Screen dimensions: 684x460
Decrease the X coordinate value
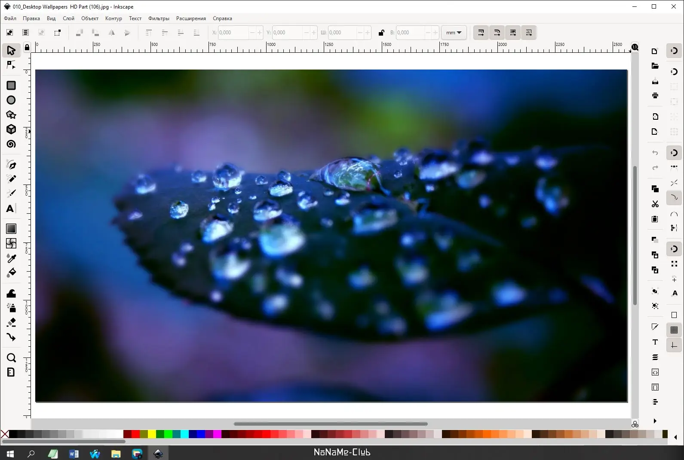click(252, 33)
